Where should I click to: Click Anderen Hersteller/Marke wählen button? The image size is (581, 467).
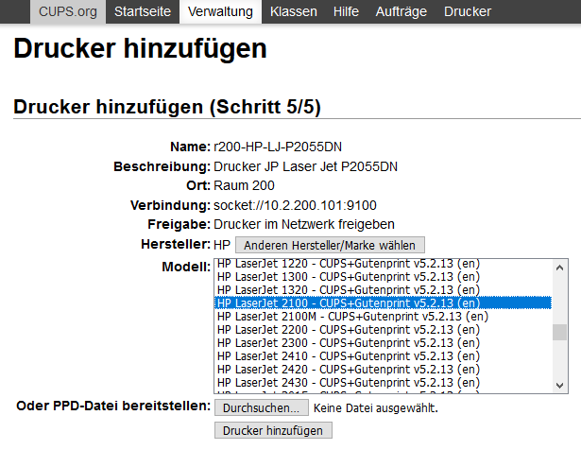[x=330, y=245]
